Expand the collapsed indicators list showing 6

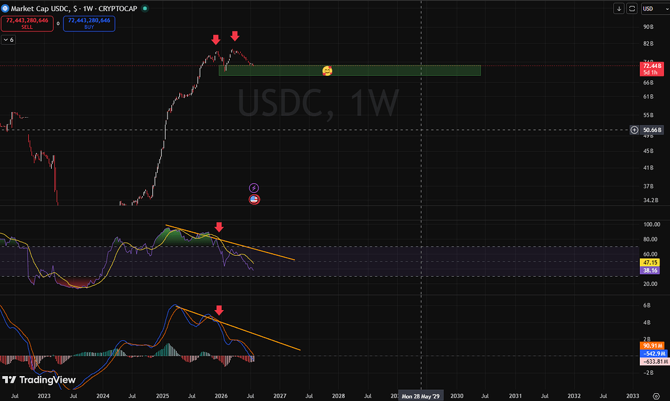pos(9,40)
